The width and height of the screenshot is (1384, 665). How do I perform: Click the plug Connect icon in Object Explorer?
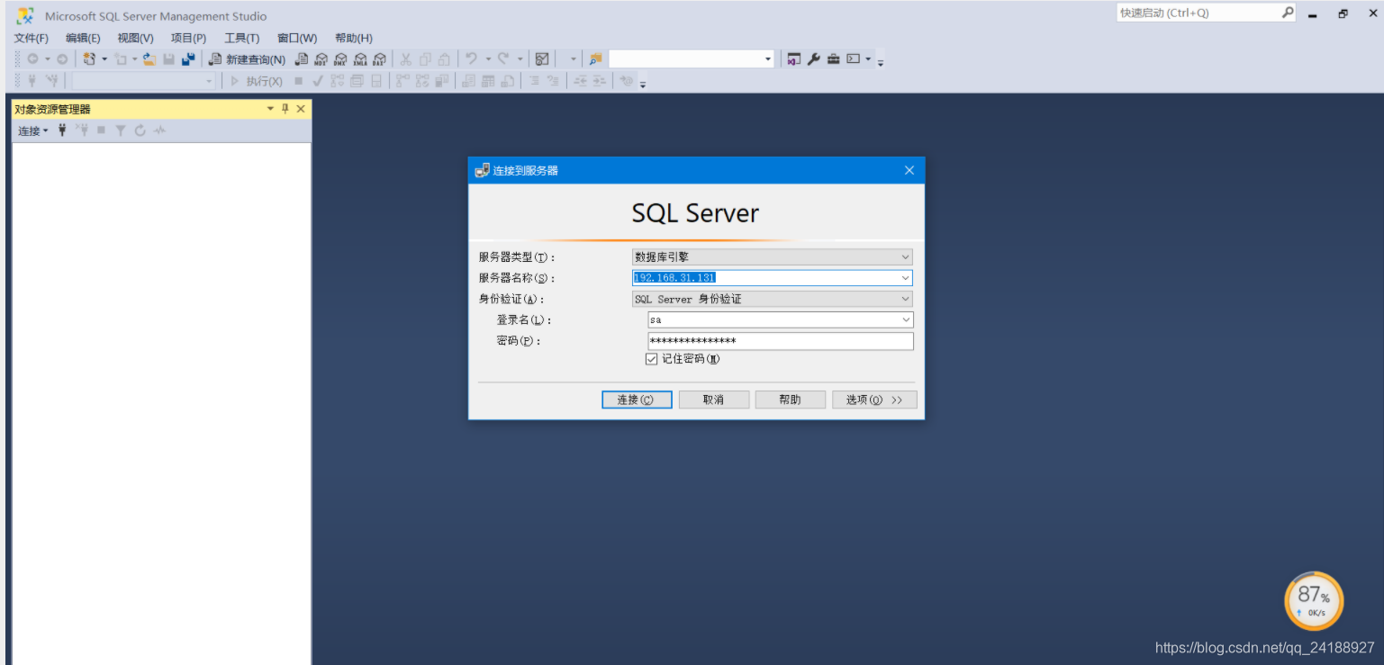pyautogui.click(x=62, y=130)
